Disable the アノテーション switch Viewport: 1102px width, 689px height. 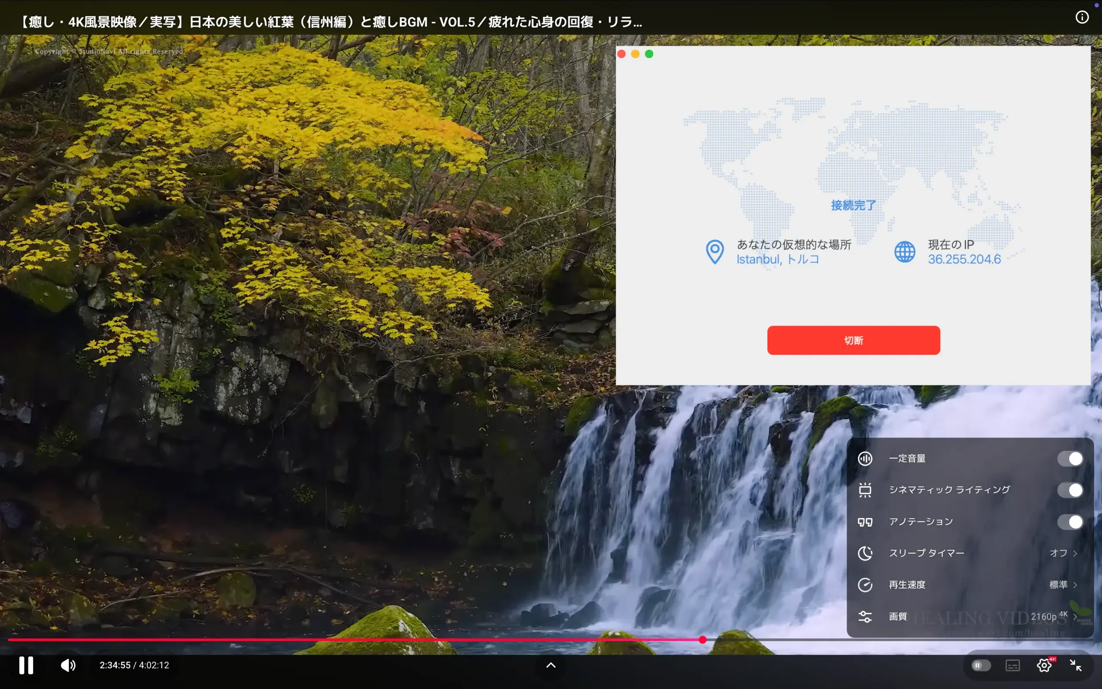click(x=1070, y=522)
